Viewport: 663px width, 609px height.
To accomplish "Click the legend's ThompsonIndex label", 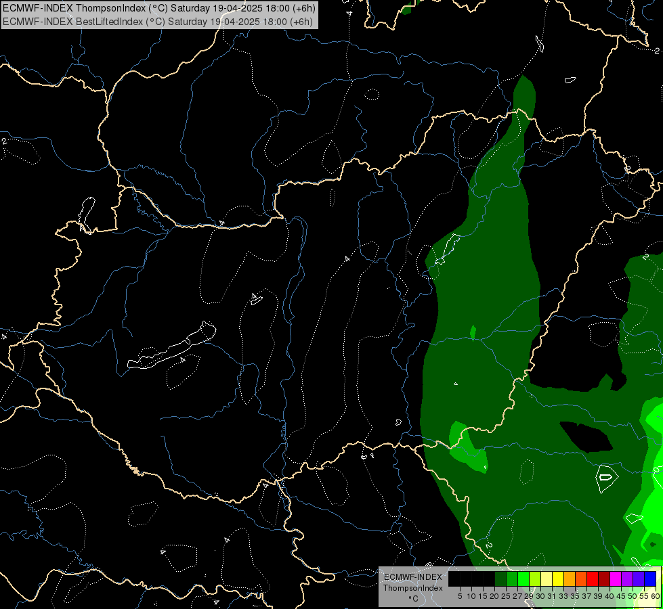I will coord(412,588).
